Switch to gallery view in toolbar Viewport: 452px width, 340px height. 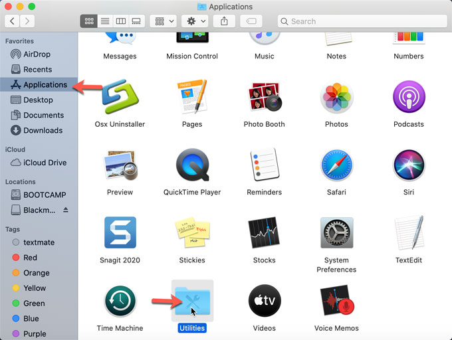136,21
